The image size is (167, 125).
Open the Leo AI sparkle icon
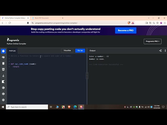click(x=154, y=23)
